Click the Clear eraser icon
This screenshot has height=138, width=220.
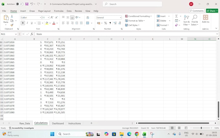(x=177, y=25)
